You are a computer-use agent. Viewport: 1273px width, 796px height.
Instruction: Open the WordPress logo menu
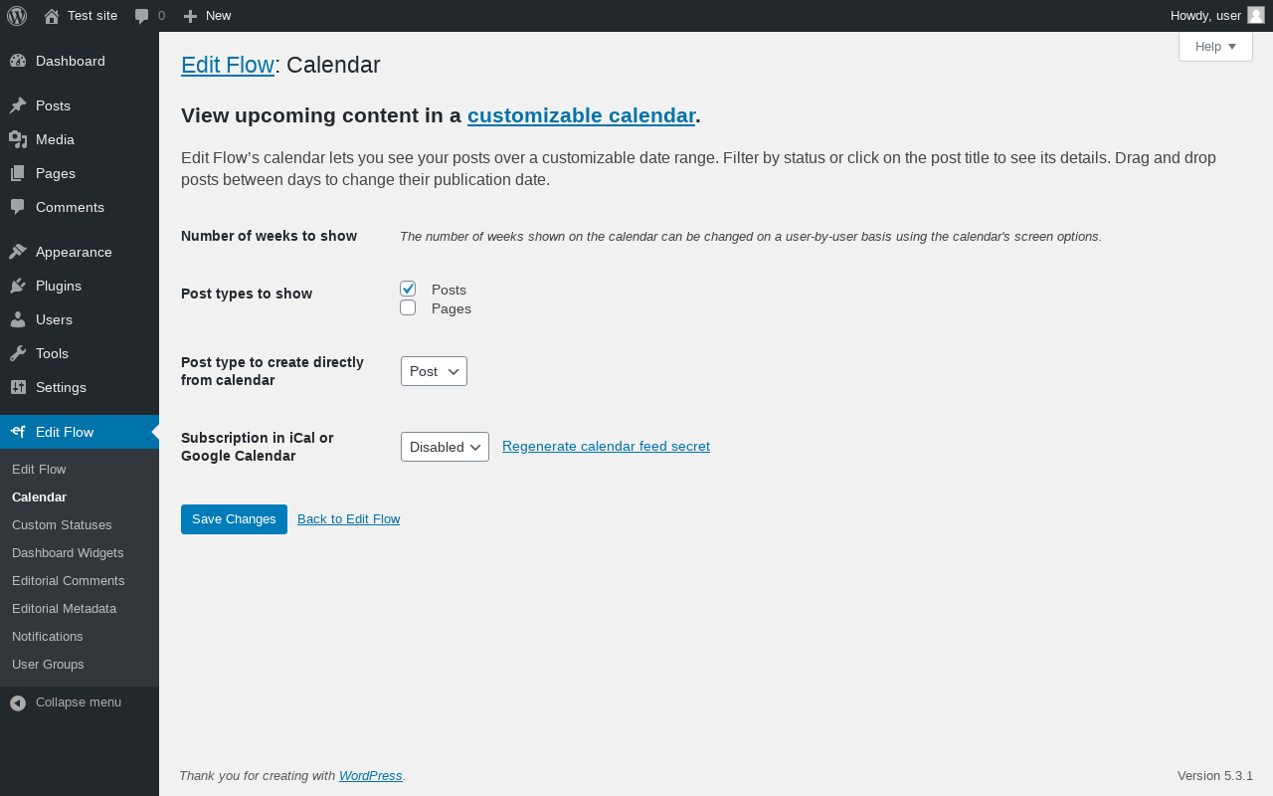coord(17,16)
